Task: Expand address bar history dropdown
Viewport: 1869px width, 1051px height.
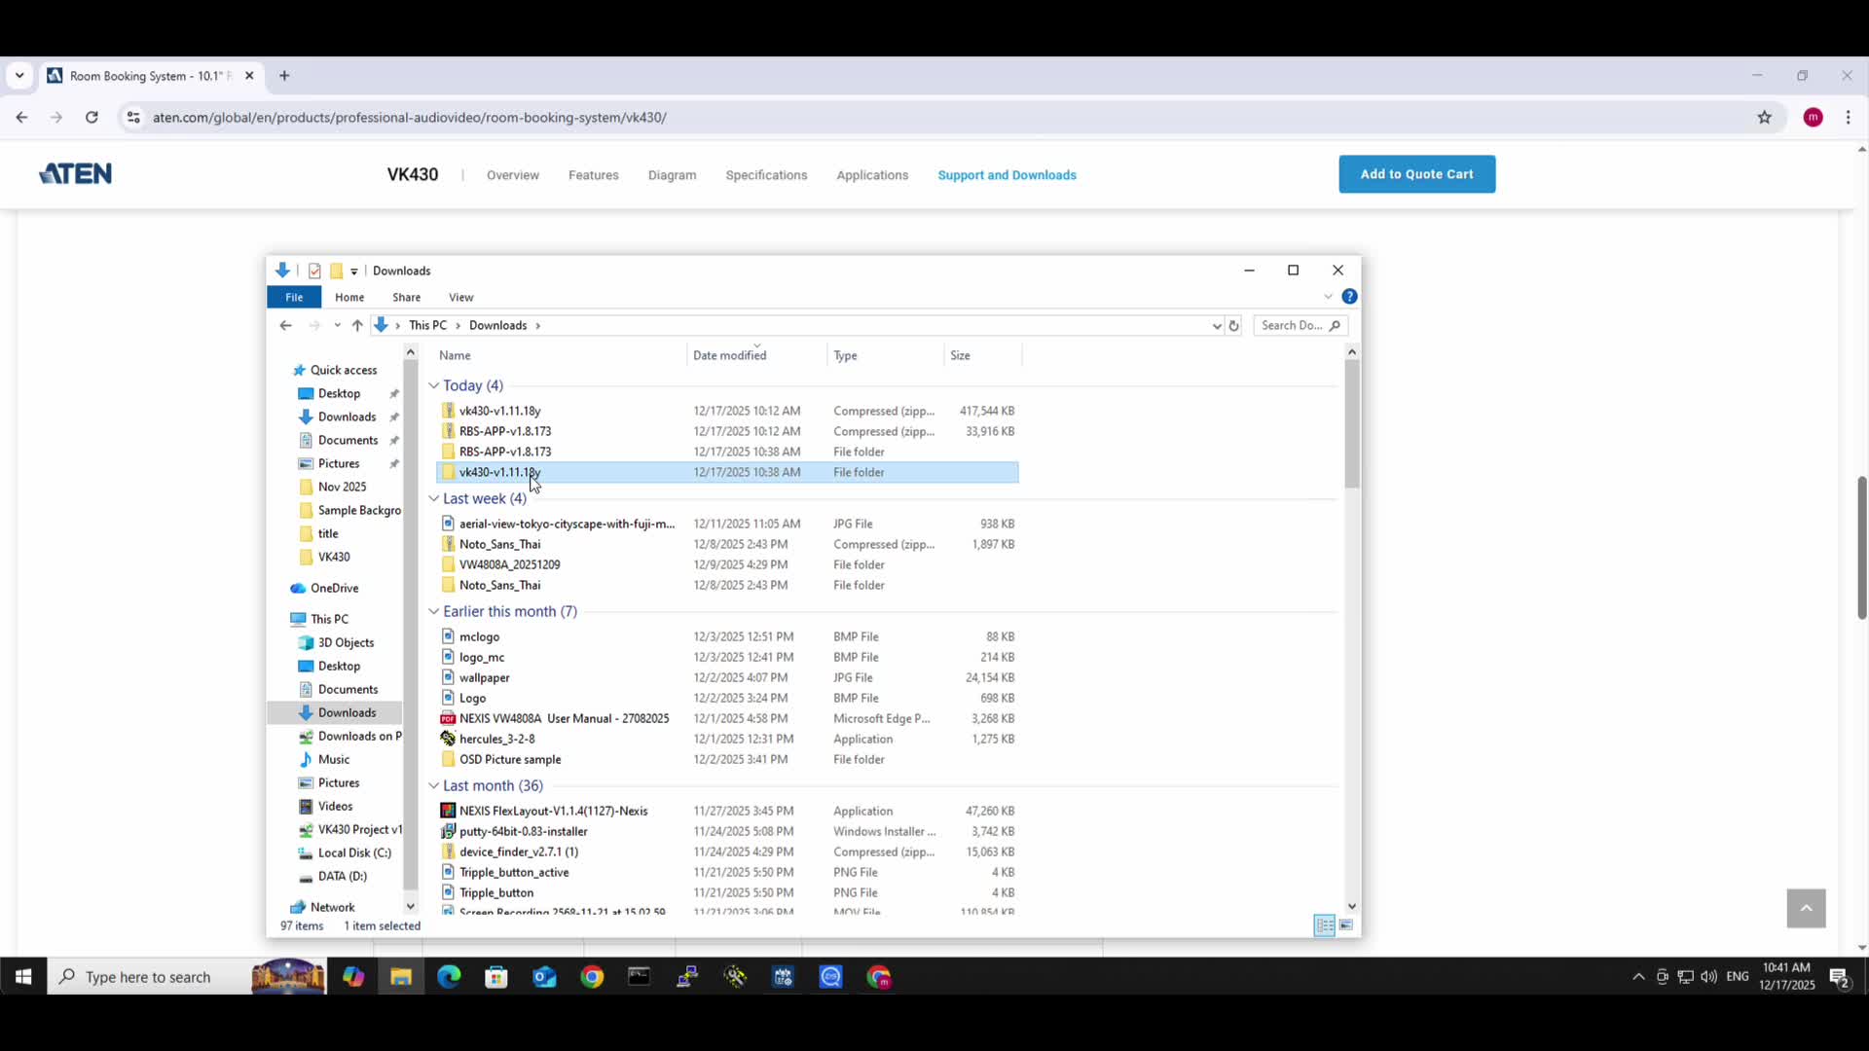Action: (1217, 326)
